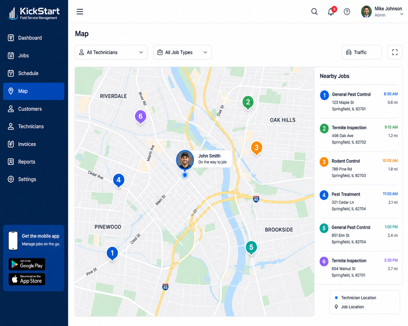This screenshot has height=326, width=408.
Task: Click the blue number 1 badge in Nearby Jobs
Action: pos(324,95)
